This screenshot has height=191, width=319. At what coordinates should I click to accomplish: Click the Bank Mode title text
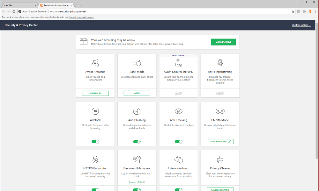pos(137,72)
